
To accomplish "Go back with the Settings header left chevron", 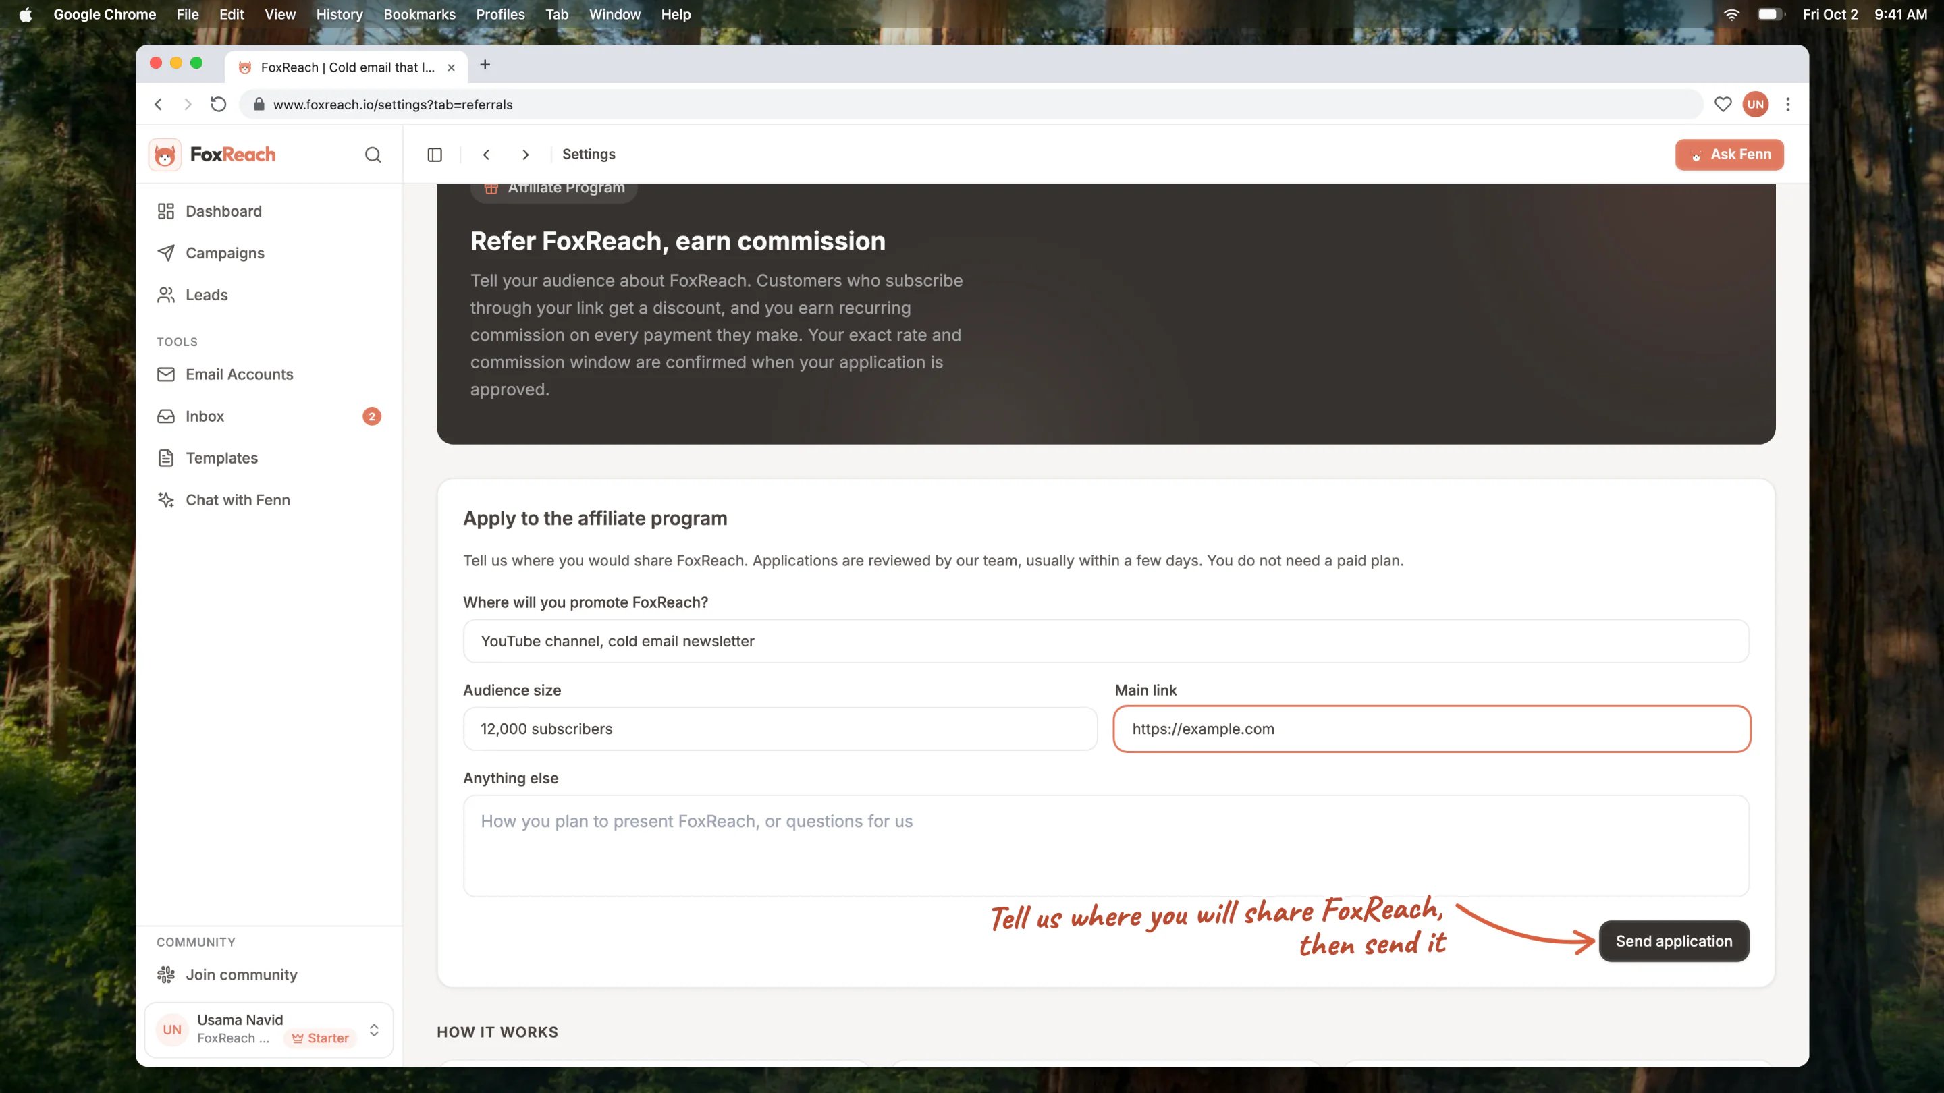I will [486, 155].
